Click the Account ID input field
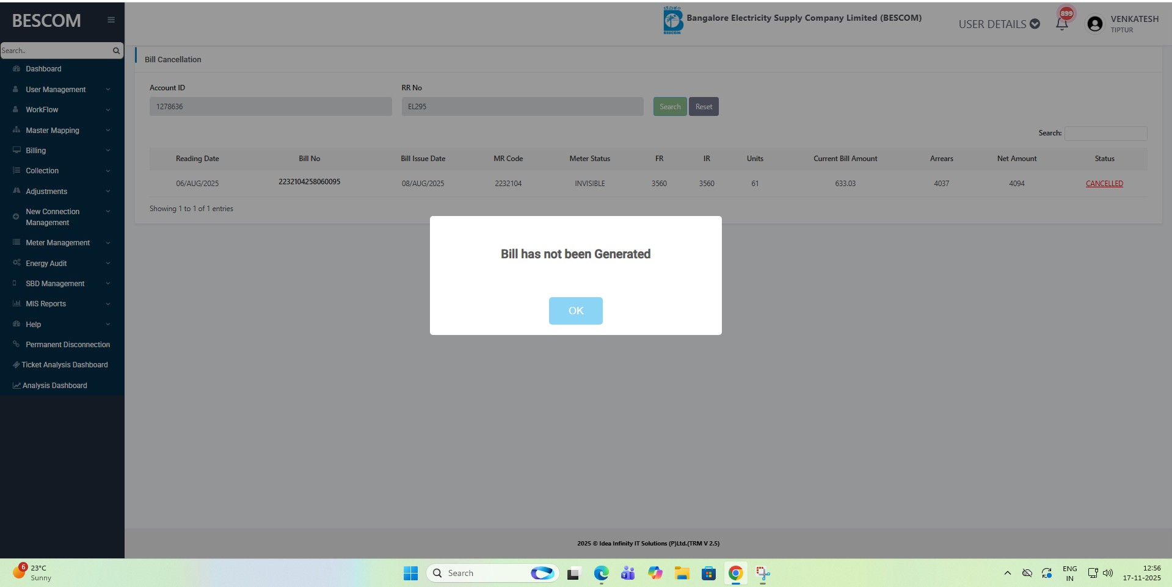 click(x=271, y=107)
